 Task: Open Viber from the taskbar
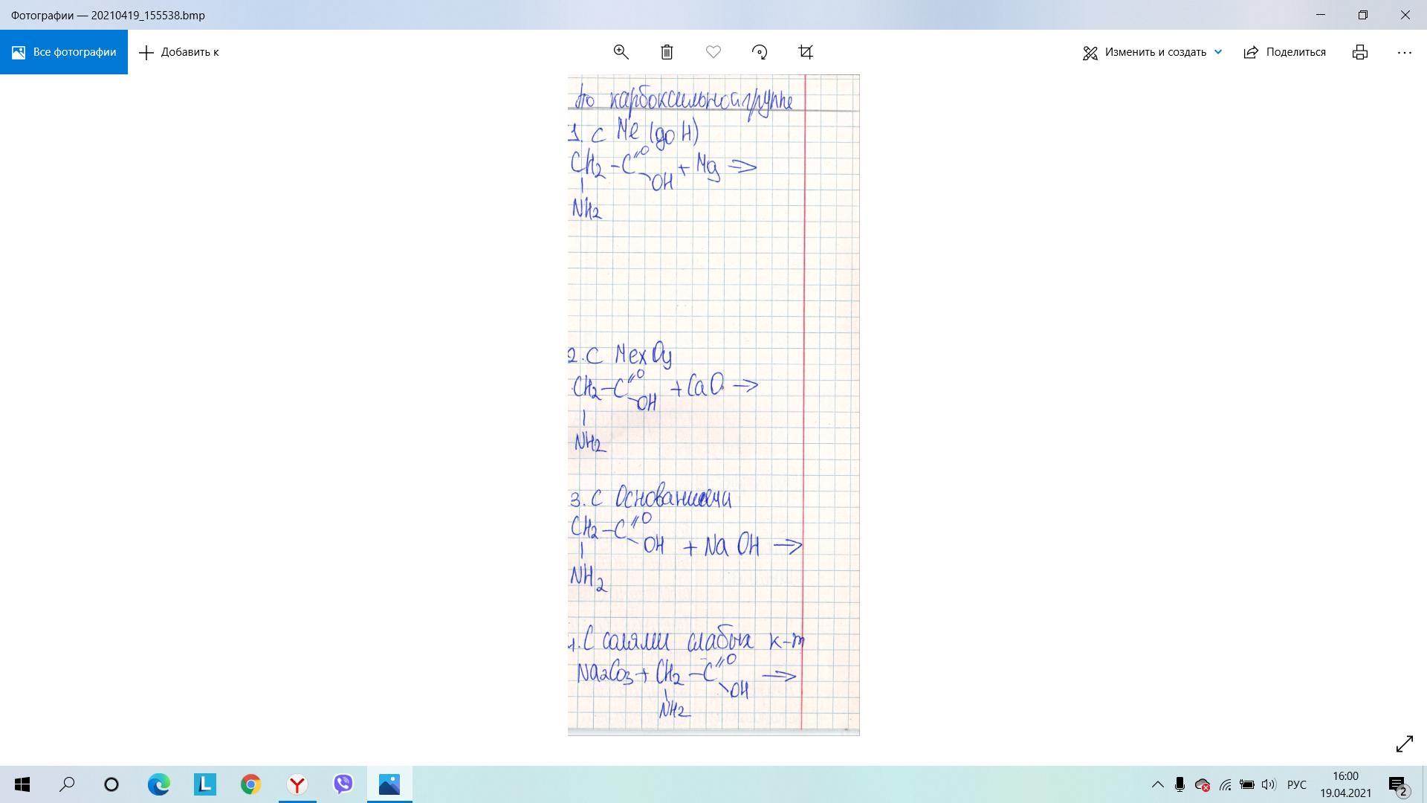(x=343, y=784)
